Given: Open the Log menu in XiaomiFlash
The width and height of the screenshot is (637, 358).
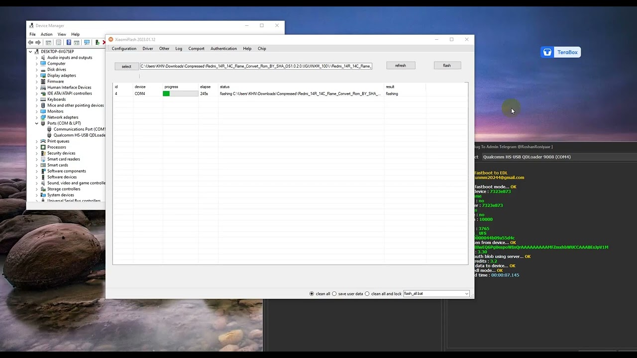Looking at the screenshot, I should click(179, 49).
